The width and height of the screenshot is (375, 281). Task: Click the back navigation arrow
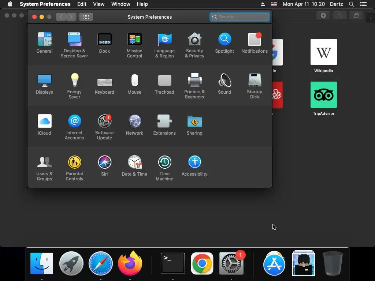pos(61,17)
